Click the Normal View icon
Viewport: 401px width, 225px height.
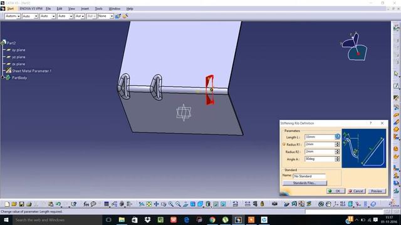pyautogui.click(x=185, y=204)
